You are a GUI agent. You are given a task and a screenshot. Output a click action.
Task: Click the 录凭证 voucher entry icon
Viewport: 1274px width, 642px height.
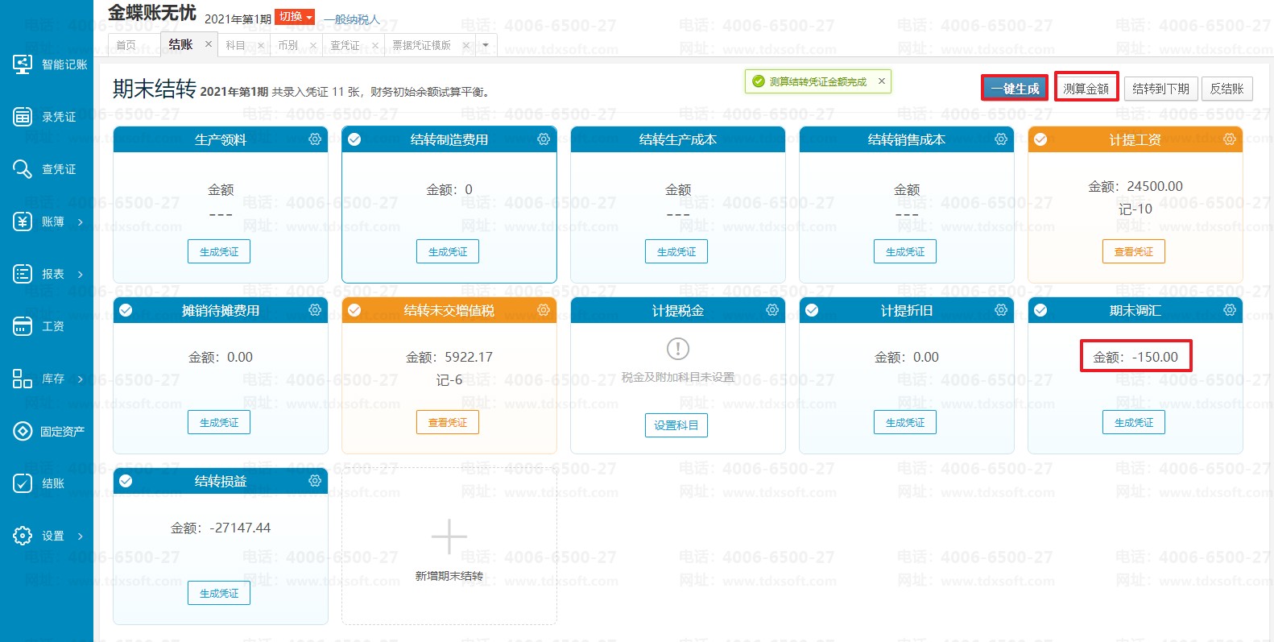[x=23, y=117]
